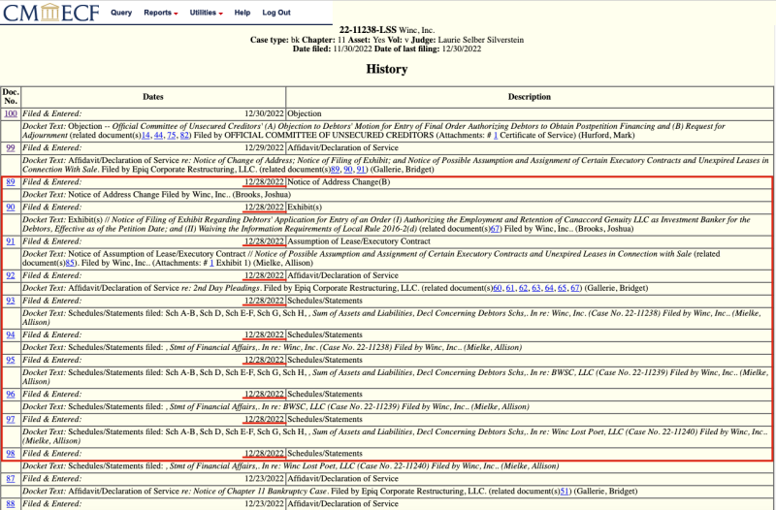Open document number 96 link

(x=11, y=394)
